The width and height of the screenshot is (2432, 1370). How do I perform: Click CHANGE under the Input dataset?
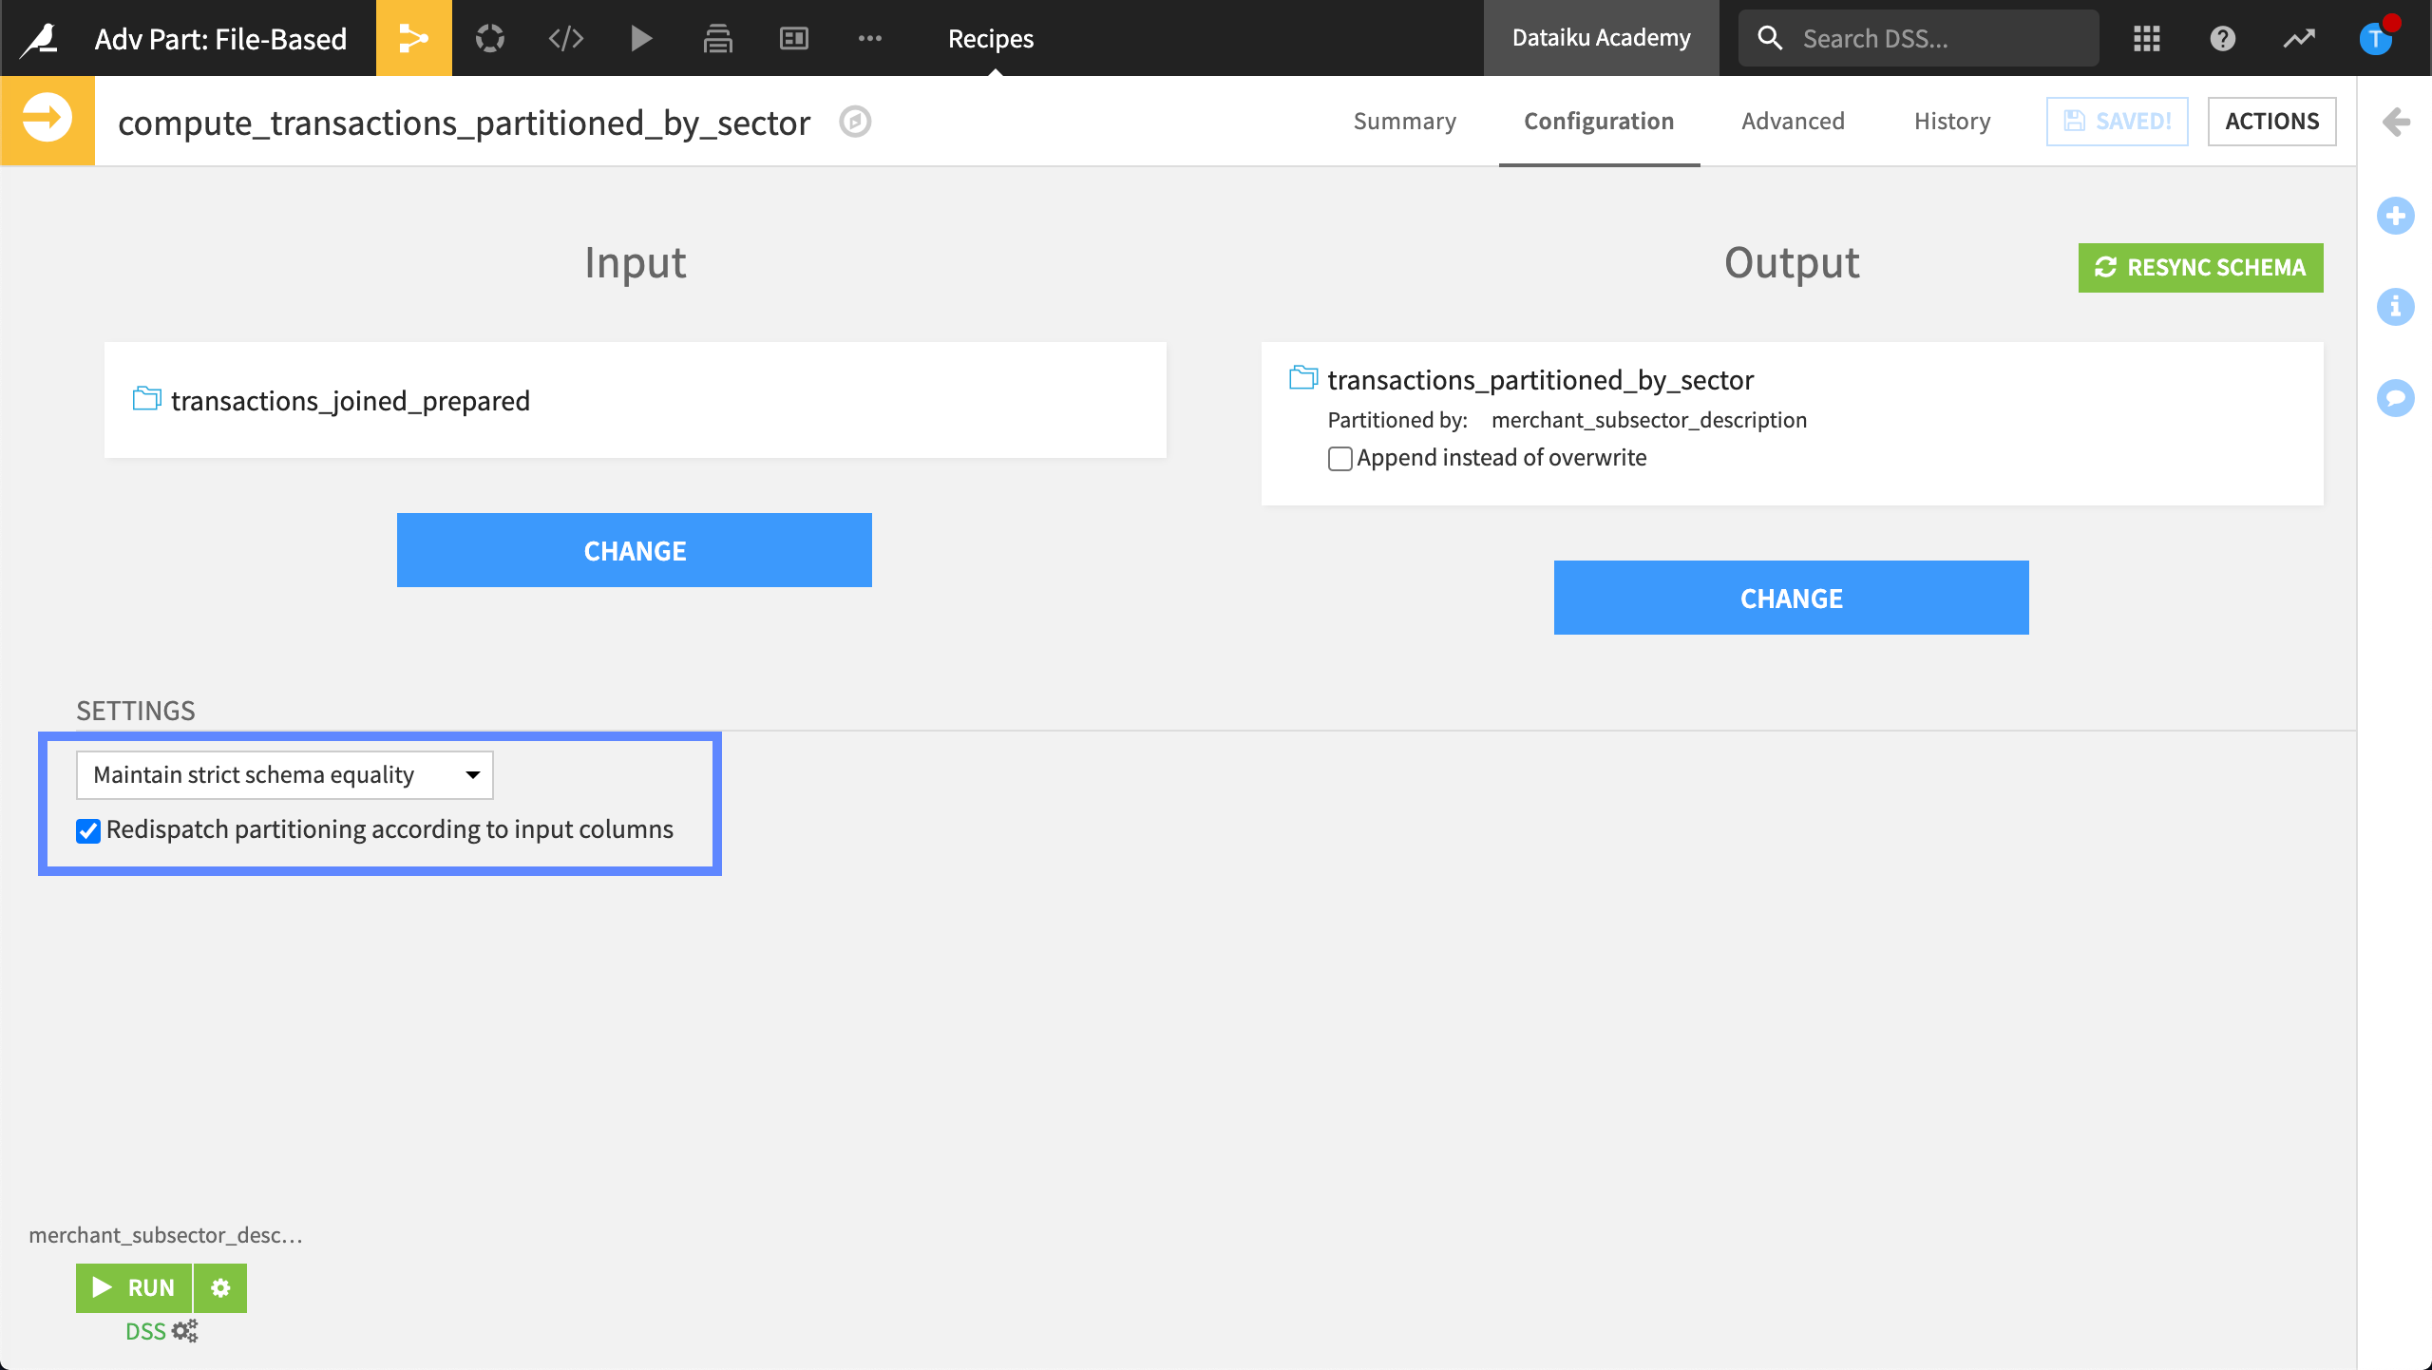[x=634, y=550]
